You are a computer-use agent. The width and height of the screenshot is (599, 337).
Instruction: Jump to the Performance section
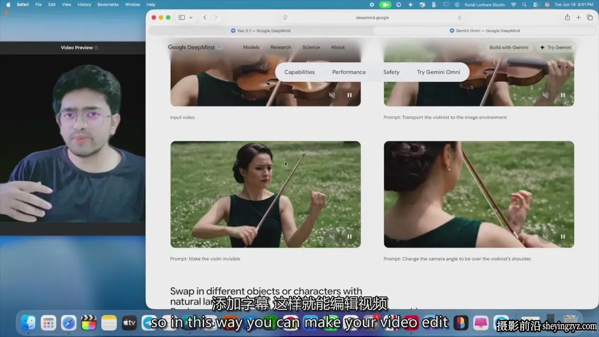coord(349,72)
